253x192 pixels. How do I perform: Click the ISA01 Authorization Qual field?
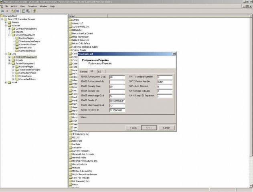pos(117,77)
